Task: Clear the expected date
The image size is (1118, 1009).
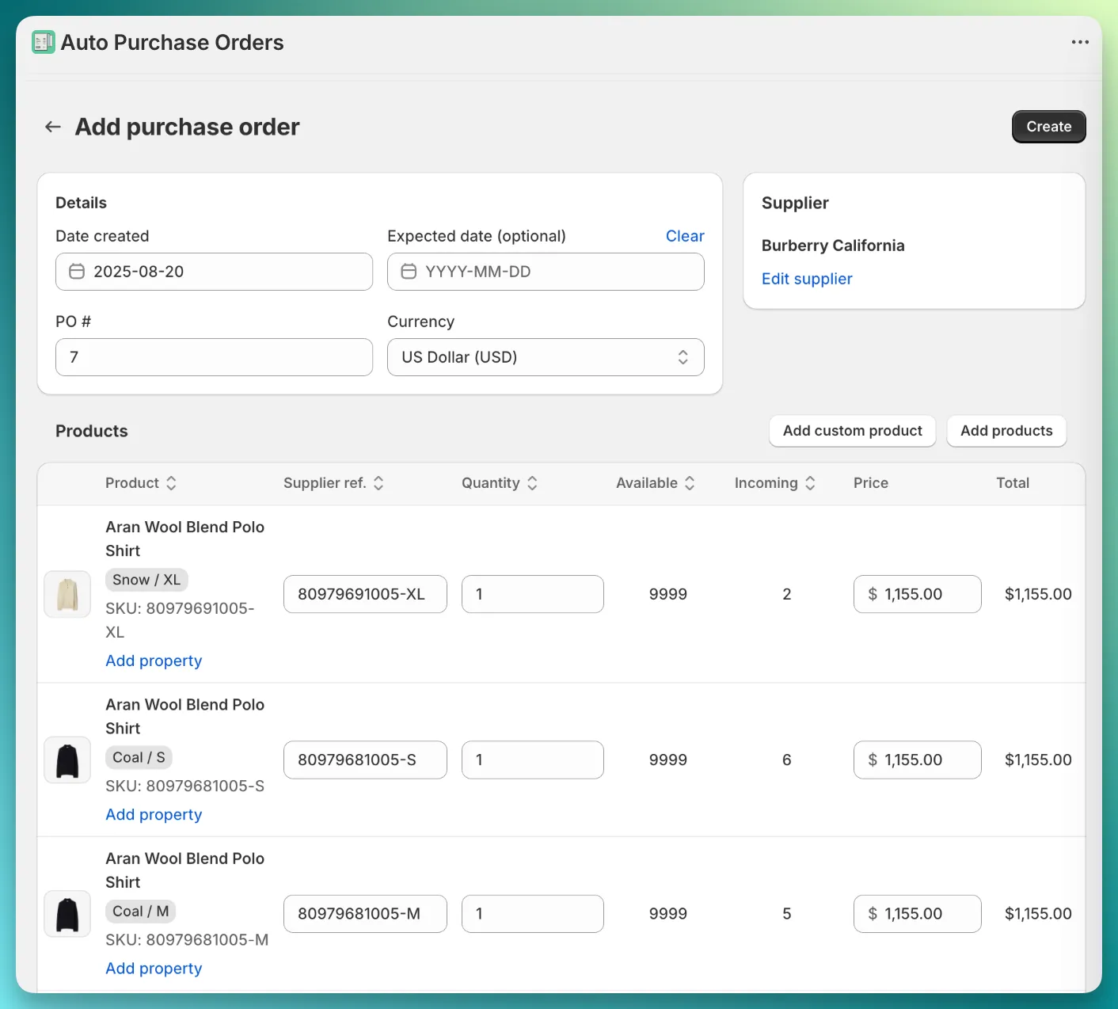Action: click(685, 236)
